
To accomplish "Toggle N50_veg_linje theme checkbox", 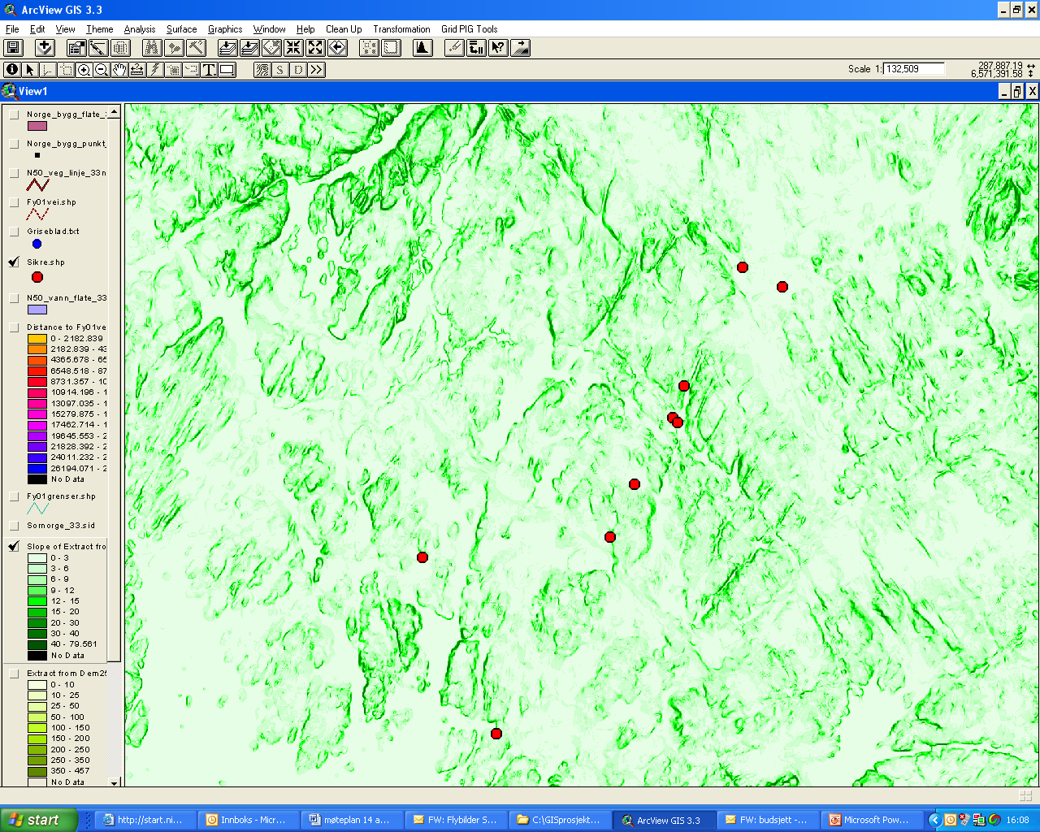I will 14,173.
